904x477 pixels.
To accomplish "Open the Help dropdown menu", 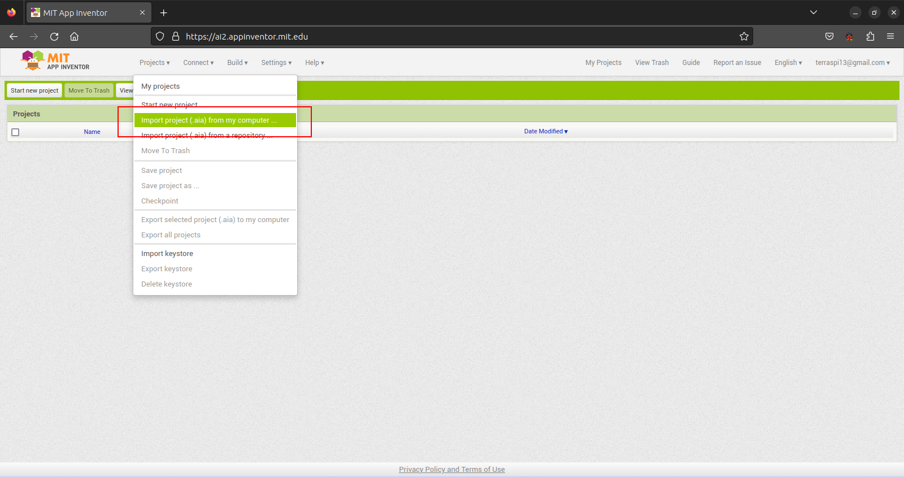I will click(x=315, y=63).
